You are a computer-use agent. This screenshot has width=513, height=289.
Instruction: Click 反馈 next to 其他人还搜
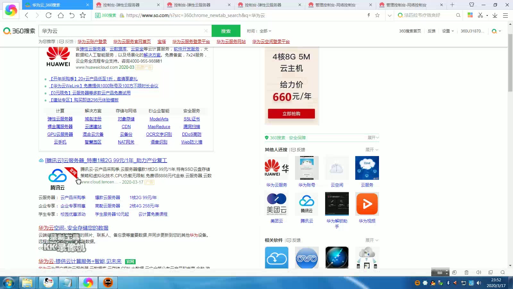tap(298, 150)
